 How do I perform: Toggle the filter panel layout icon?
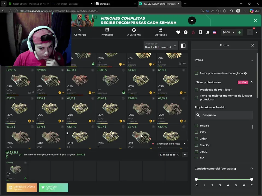click(x=183, y=46)
